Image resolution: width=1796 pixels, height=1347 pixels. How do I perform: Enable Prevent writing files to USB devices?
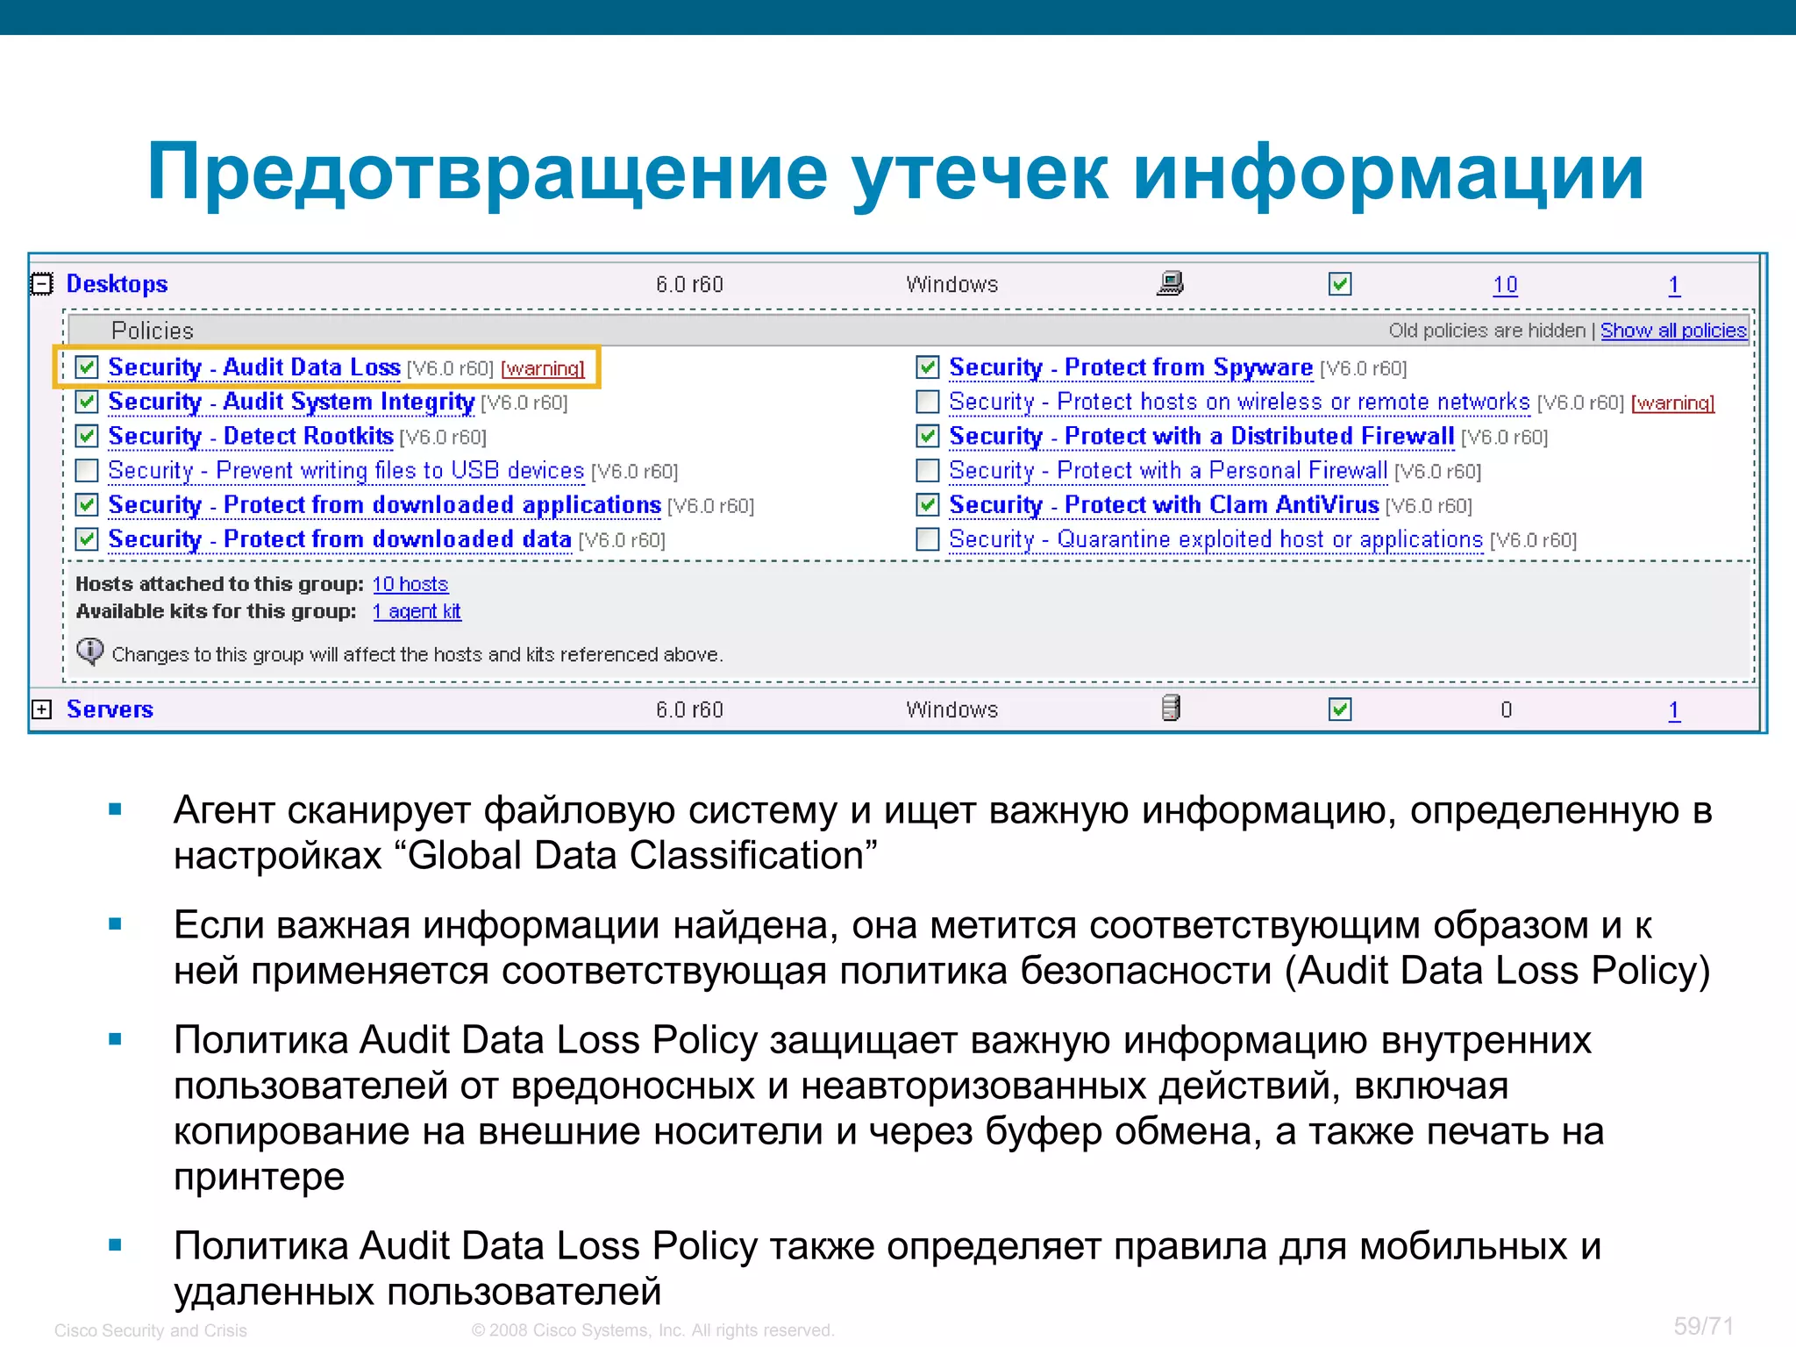coord(86,471)
